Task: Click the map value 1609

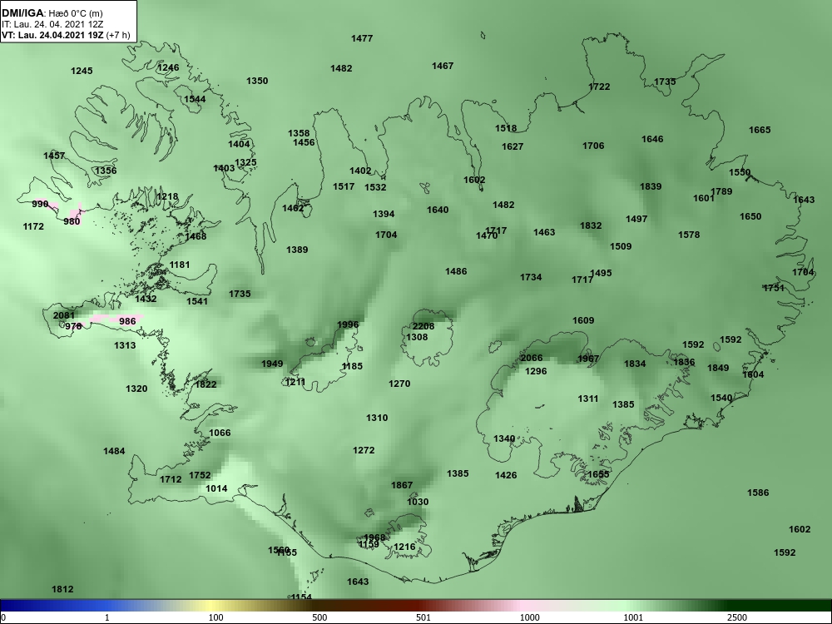Action: coord(583,320)
